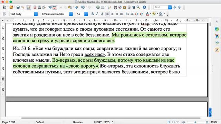This screenshot has width=221, height=124.
Task: Toggle Bold formatting
Action: tap(93, 14)
